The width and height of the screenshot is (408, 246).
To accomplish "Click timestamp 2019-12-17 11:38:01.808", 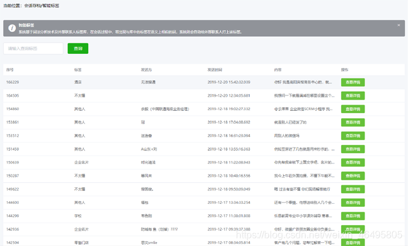I will coord(229,216).
